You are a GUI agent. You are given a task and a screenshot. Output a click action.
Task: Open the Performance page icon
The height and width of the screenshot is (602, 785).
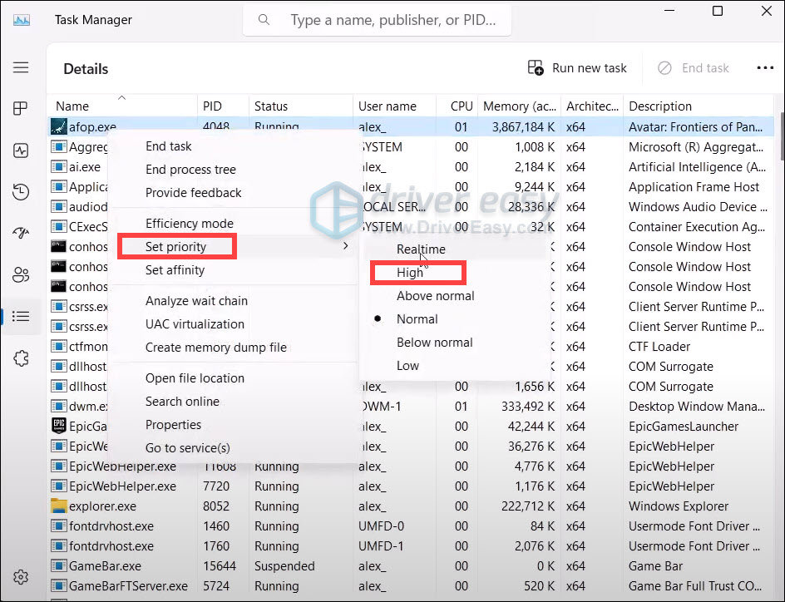[21, 150]
